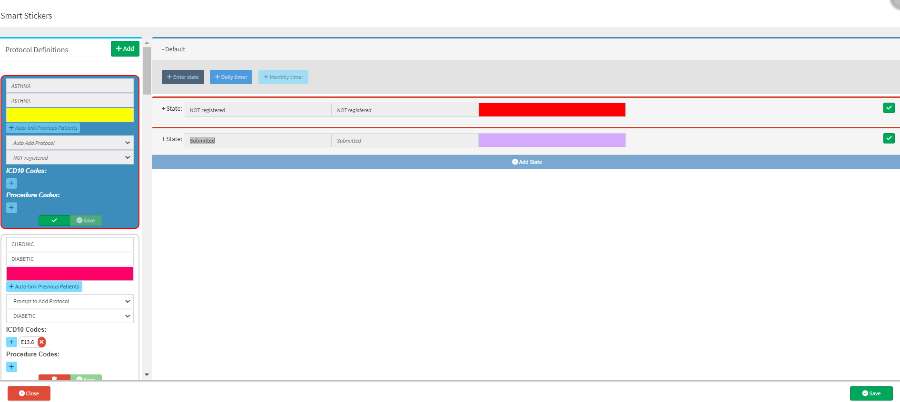Save the ASTHMA protocol card
900x402 pixels.
pyautogui.click(x=86, y=220)
